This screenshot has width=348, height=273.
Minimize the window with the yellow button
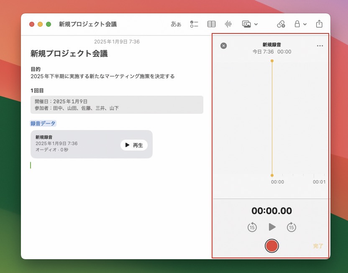click(40, 24)
